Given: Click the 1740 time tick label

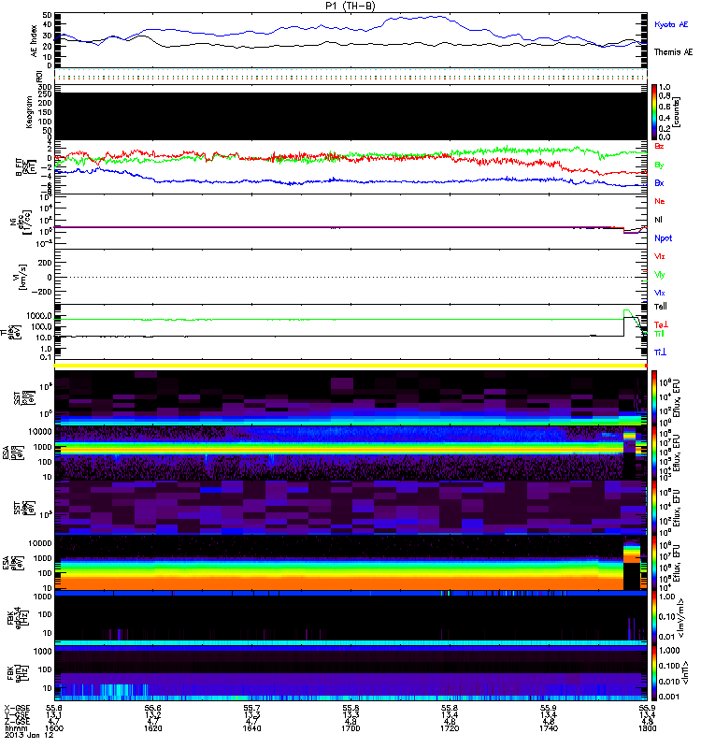Looking at the screenshot, I should pos(547,730).
